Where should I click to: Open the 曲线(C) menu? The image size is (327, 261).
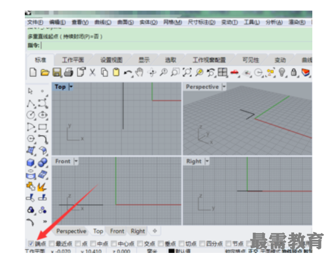pos(103,22)
